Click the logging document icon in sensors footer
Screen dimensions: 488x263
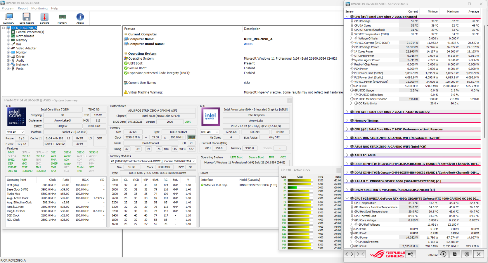[x=455, y=254]
